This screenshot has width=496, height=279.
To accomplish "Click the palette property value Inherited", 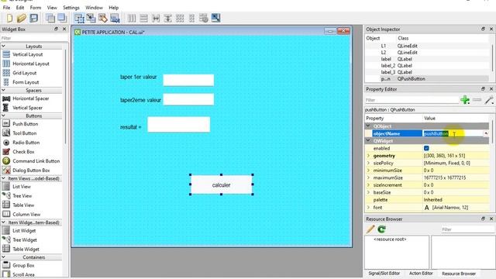I will tap(432, 200).
